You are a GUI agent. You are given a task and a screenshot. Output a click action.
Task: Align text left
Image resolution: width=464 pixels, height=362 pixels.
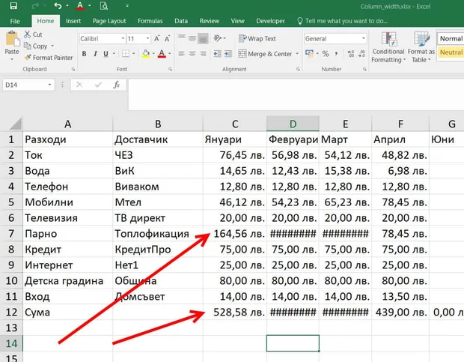182,54
